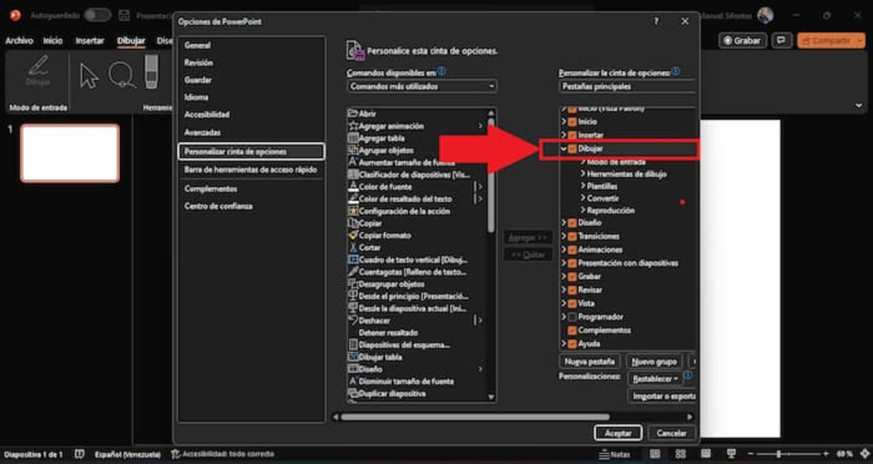This screenshot has height=464, width=873.
Task: Click the Importar o exportar button
Action: (662, 396)
